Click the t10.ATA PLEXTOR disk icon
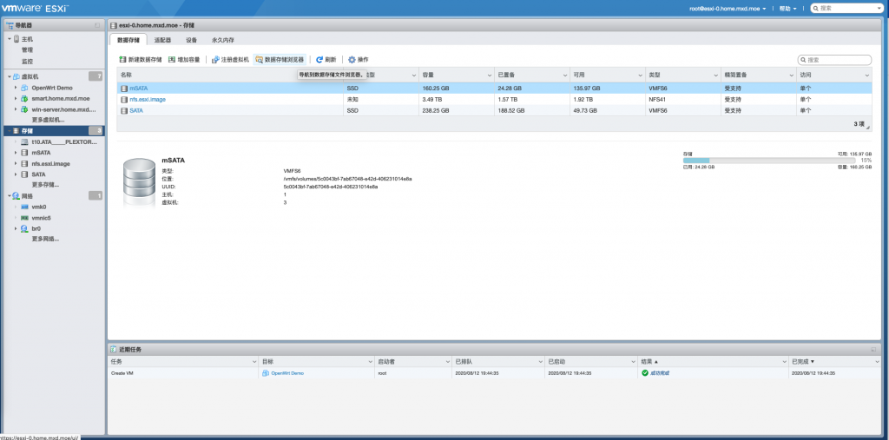 click(x=24, y=141)
